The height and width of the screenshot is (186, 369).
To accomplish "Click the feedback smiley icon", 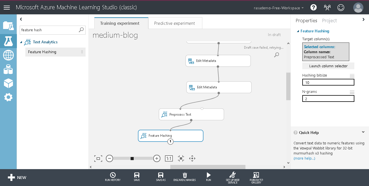I will [x=341, y=8].
